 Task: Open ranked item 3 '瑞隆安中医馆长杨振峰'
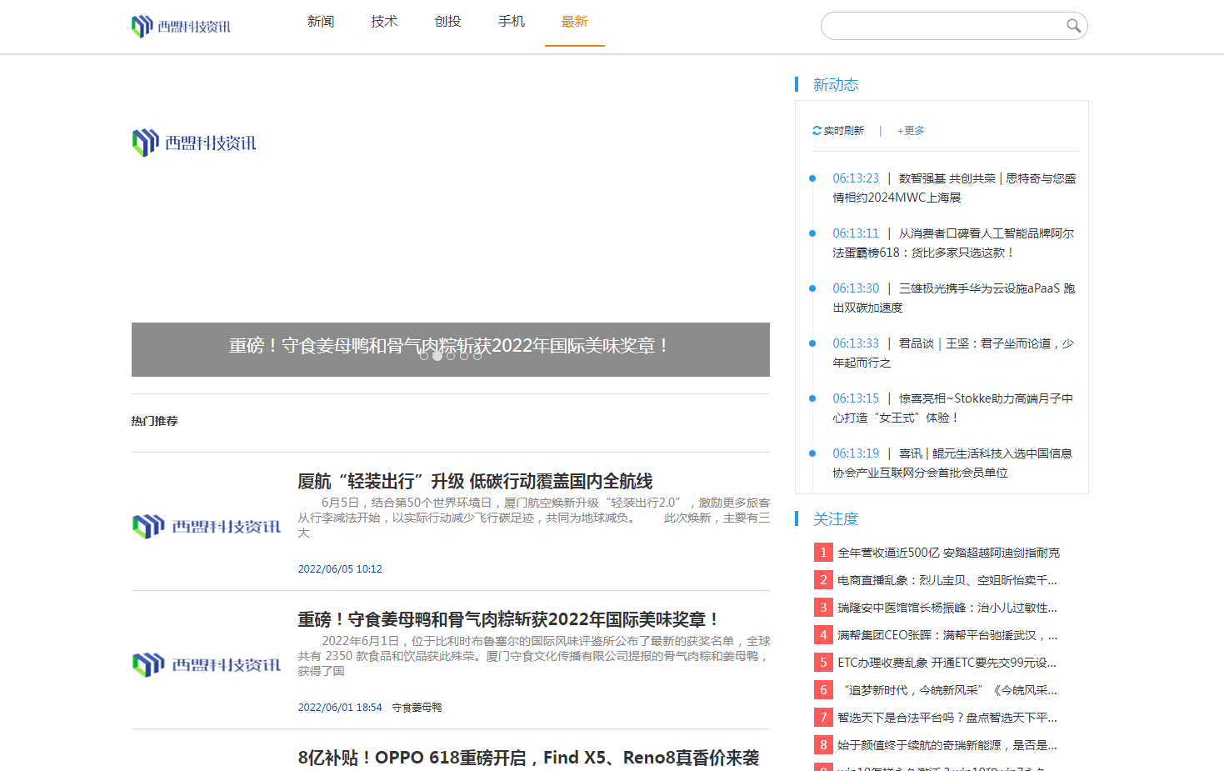coord(947,608)
